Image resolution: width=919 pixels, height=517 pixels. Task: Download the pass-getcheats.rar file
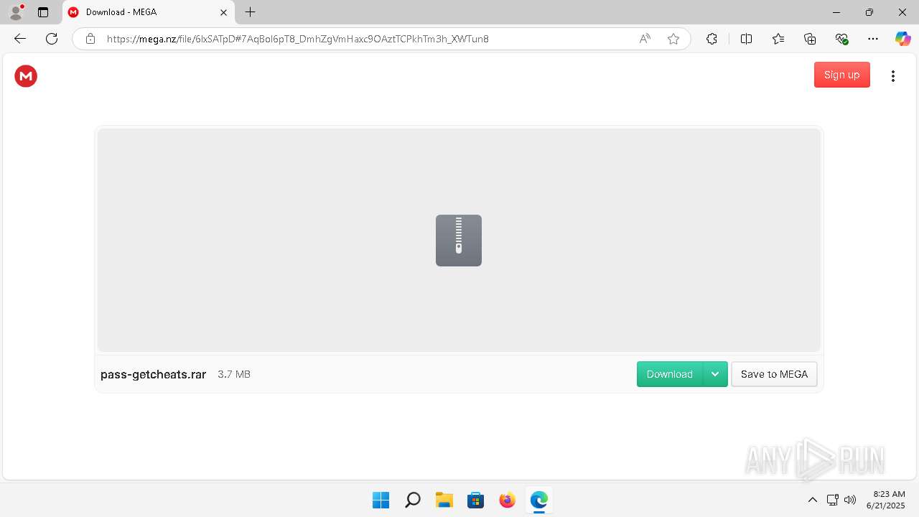point(669,374)
